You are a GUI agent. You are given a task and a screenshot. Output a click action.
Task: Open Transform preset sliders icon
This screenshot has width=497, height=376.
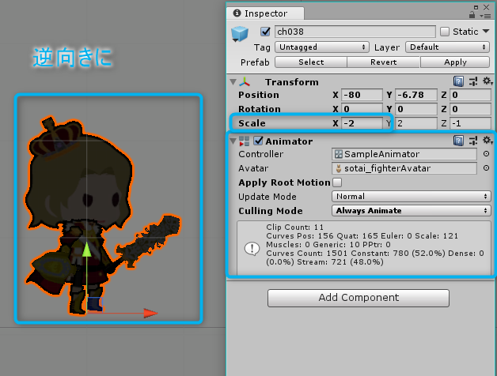[x=473, y=81]
